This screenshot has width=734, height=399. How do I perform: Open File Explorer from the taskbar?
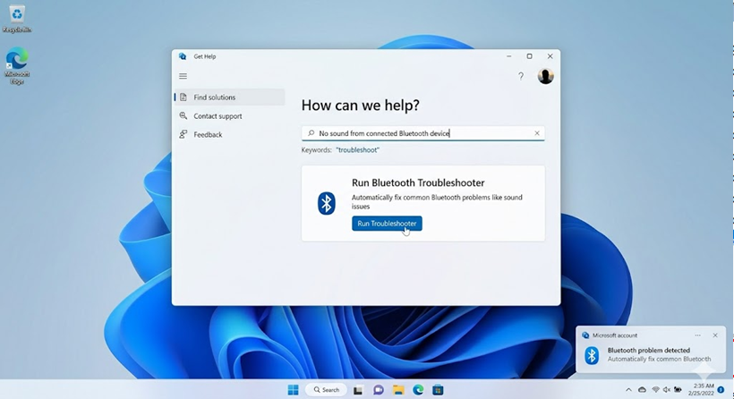coord(398,390)
